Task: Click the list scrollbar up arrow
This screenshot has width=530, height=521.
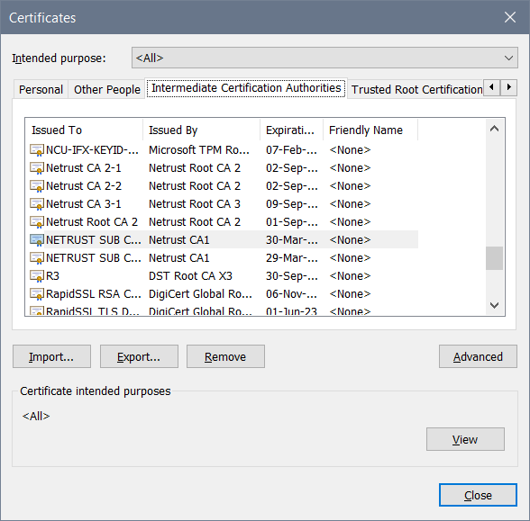Action: [x=495, y=129]
